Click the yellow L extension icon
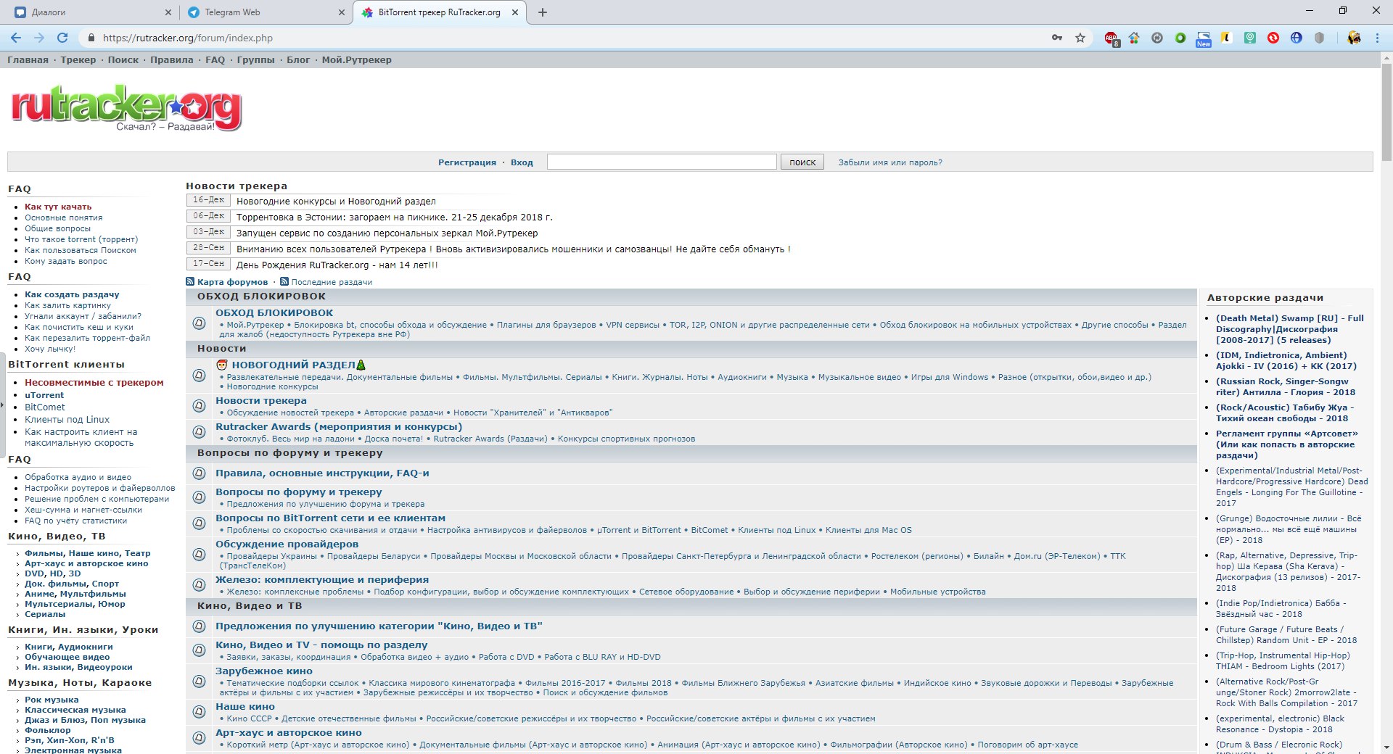This screenshot has height=754, width=1393. [x=1227, y=38]
